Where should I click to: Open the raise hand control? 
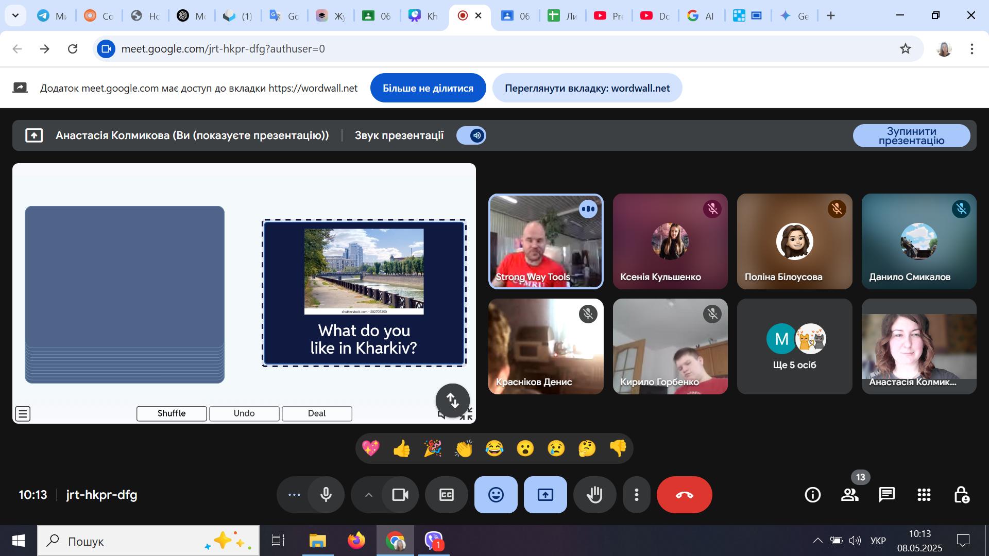594,495
